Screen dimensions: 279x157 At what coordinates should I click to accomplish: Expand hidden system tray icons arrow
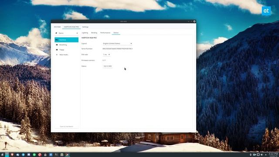pyautogui.click(x=266, y=155)
